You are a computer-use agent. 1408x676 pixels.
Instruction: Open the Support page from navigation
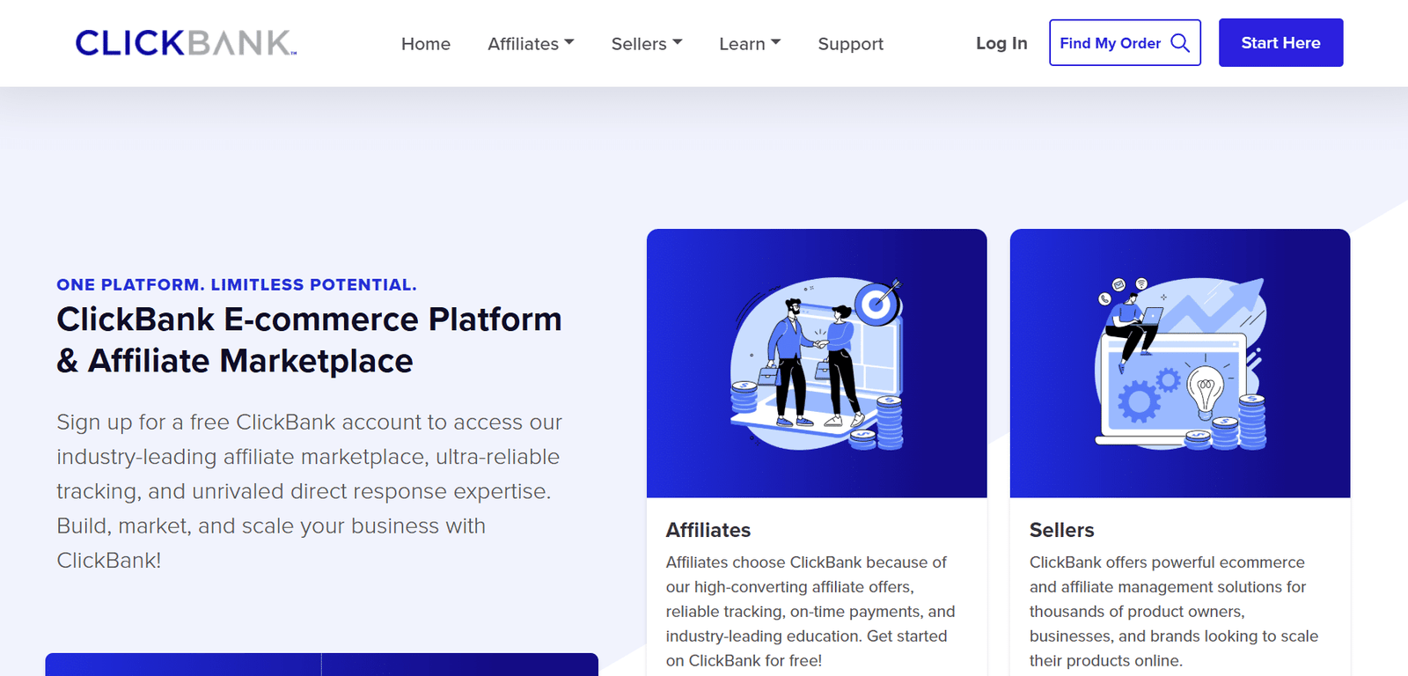coord(850,44)
